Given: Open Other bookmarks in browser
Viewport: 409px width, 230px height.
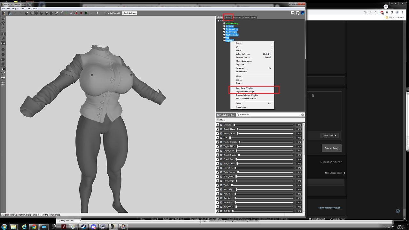Looking at the screenshot, I should point(395,17).
